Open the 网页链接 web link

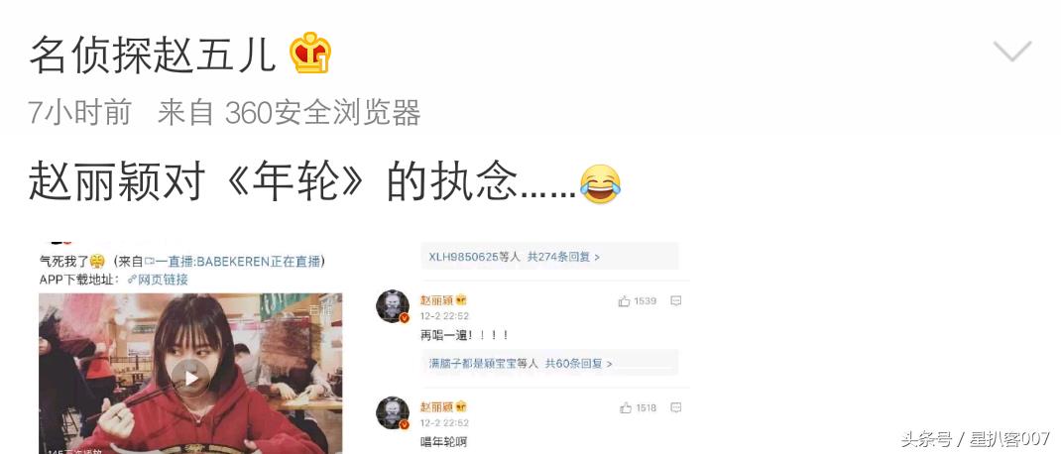click(159, 280)
